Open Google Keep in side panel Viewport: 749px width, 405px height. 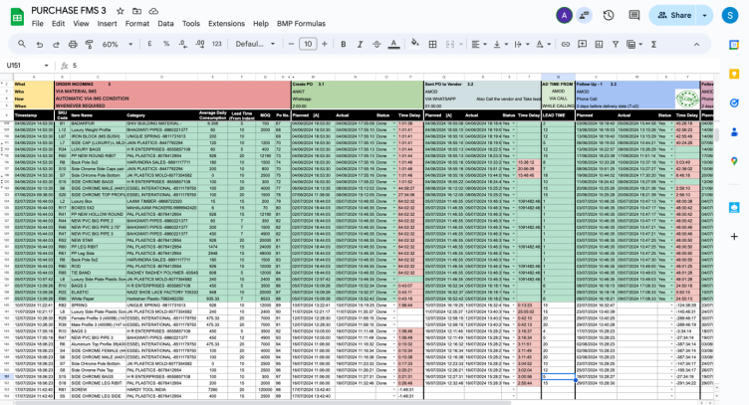tap(734, 74)
